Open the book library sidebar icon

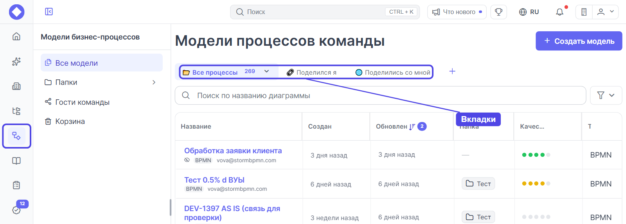click(x=16, y=161)
